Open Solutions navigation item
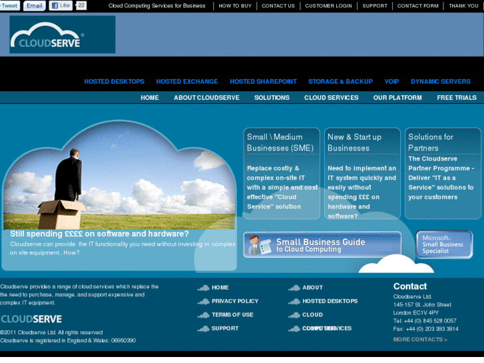Viewport: 484px width, 363px height. pyautogui.click(x=272, y=98)
